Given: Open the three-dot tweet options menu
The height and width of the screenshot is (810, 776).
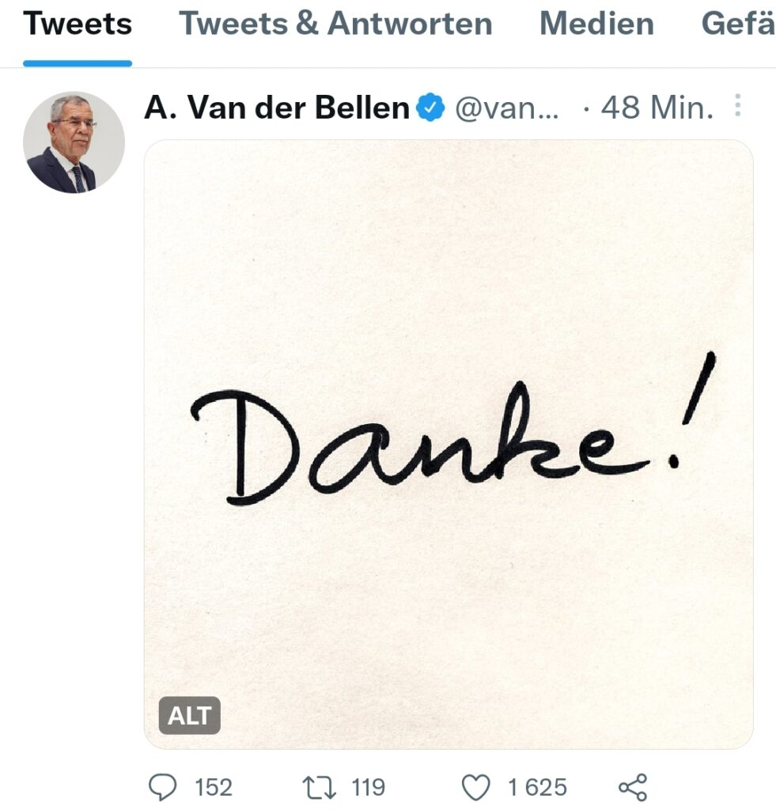Looking at the screenshot, I should click(737, 106).
